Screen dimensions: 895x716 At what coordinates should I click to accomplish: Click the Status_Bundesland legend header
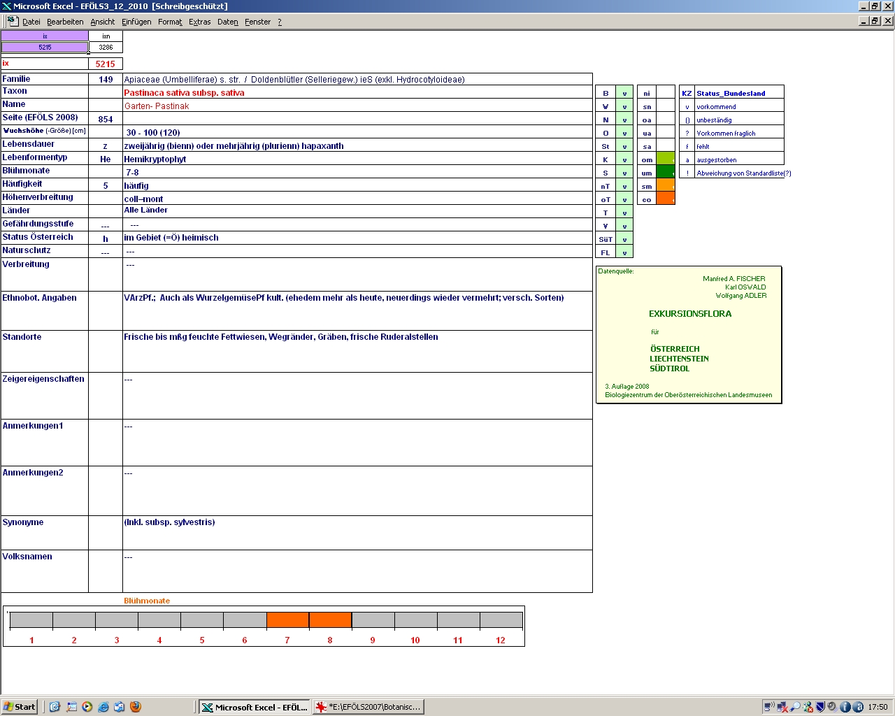pos(731,93)
